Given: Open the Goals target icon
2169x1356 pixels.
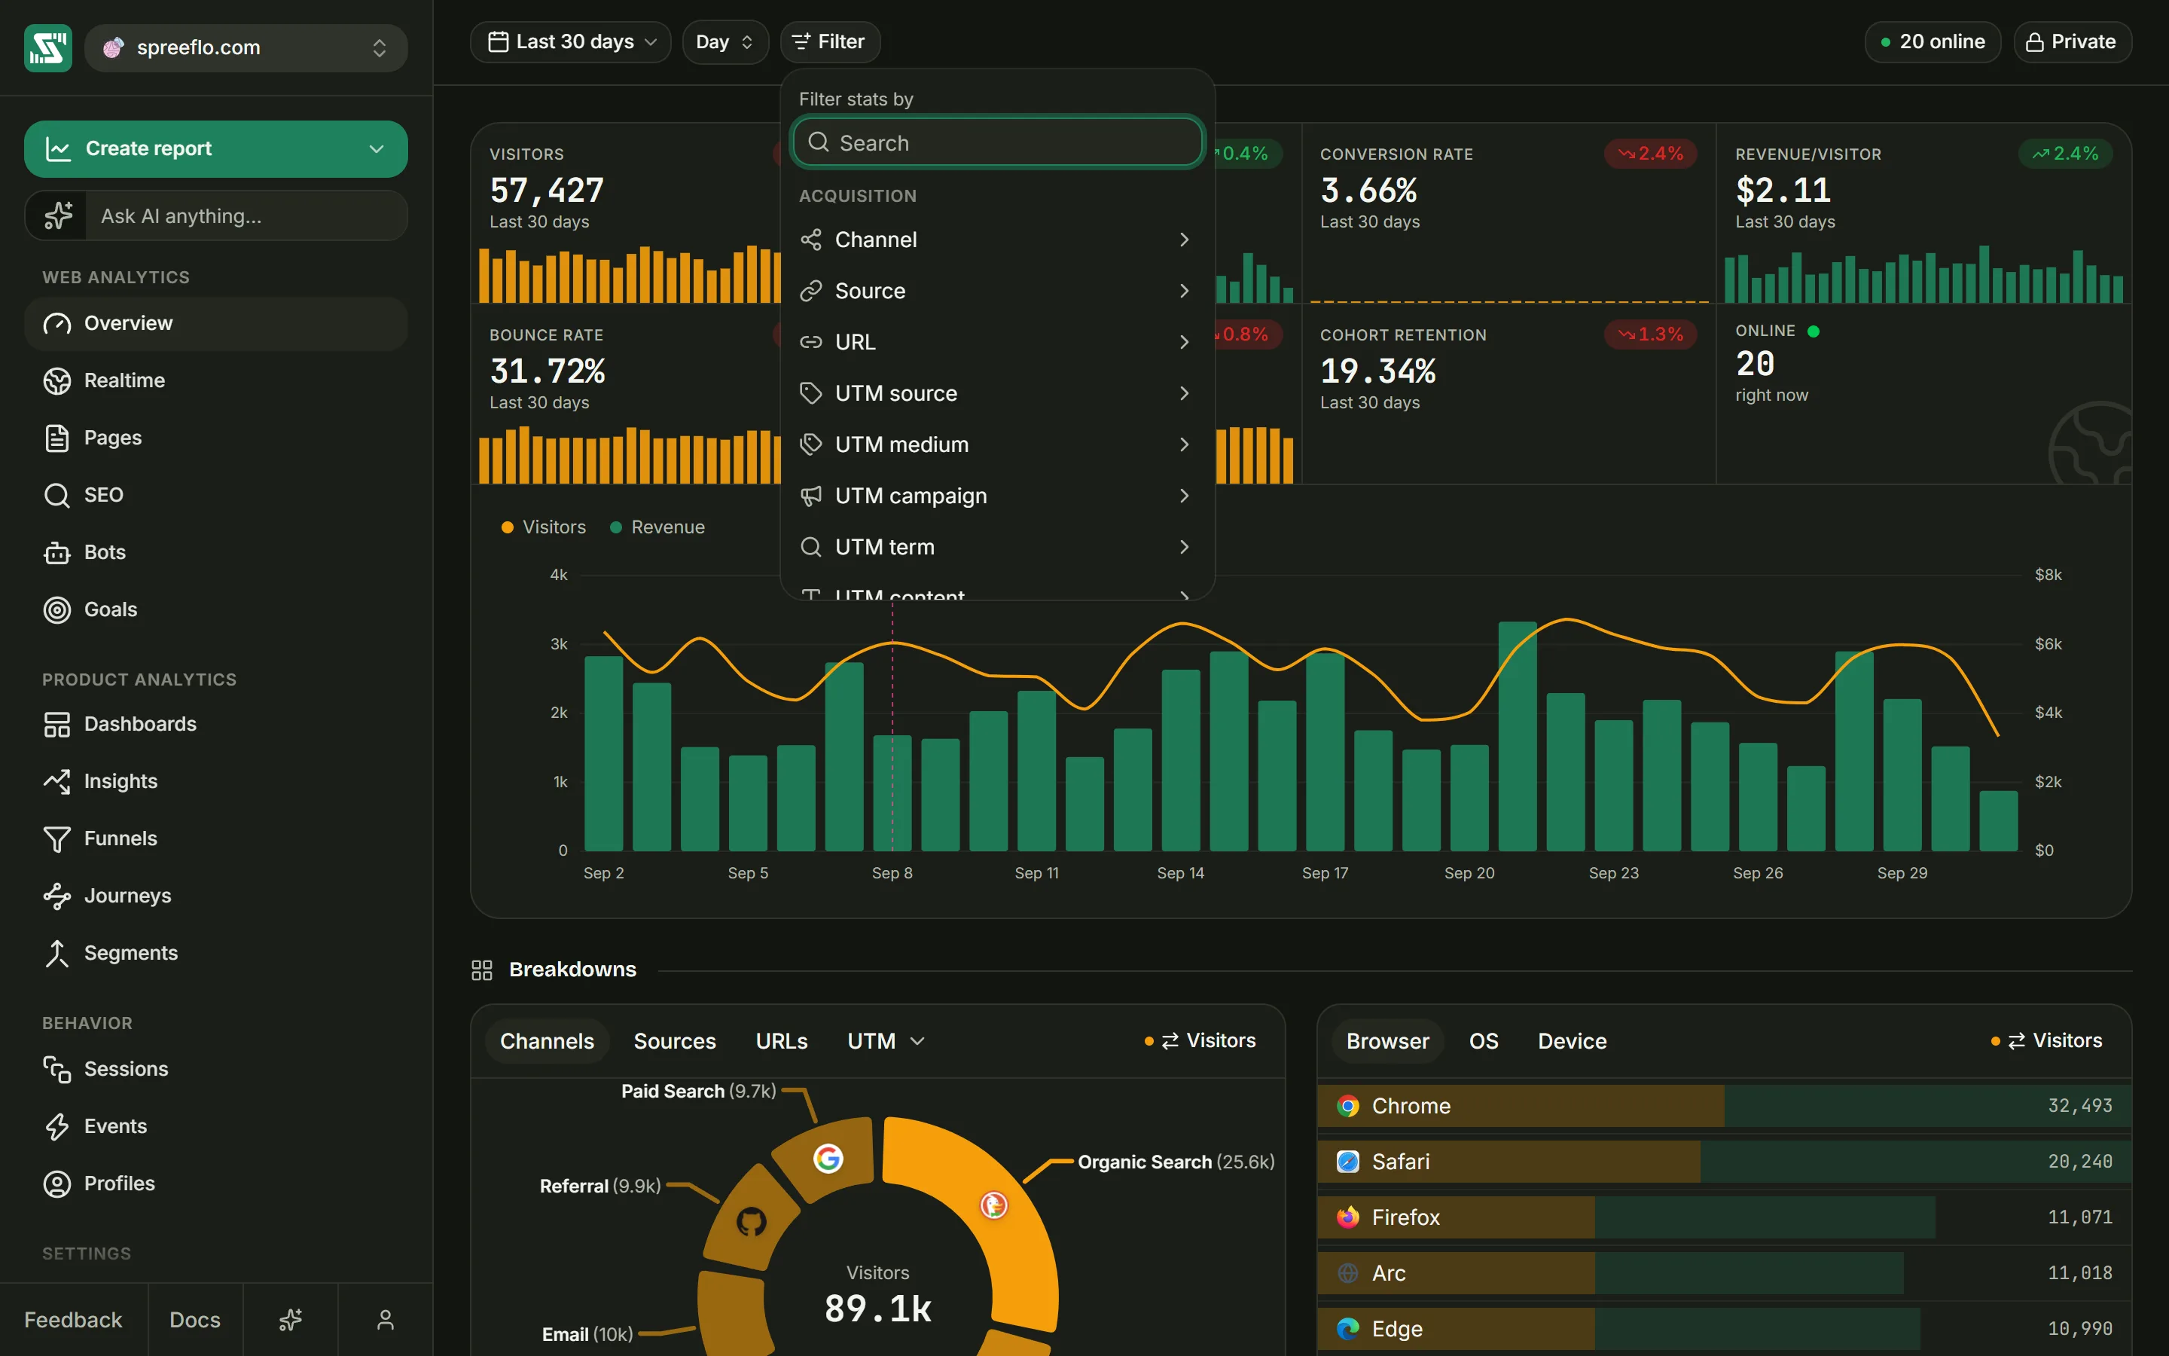Looking at the screenshot, I should [56, 610].
